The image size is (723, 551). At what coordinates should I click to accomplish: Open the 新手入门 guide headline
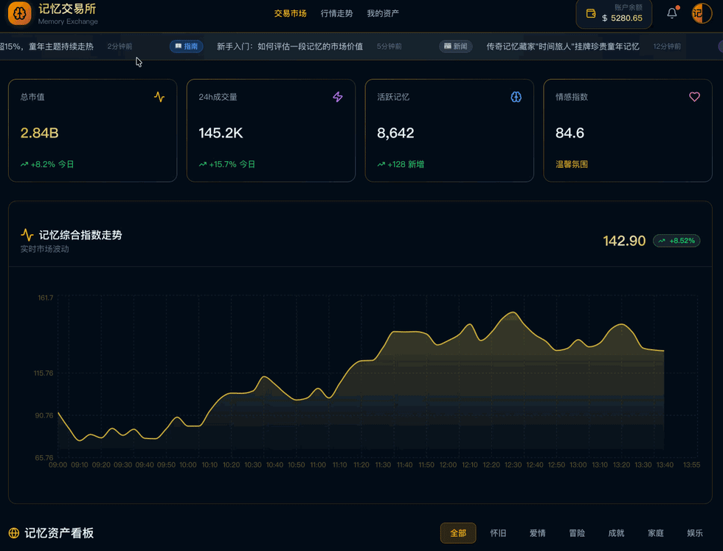289,46
